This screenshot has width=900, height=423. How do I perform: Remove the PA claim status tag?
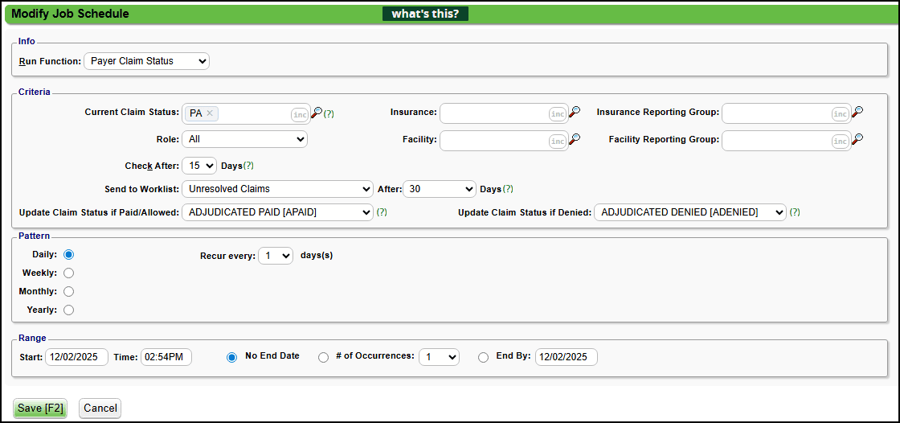[x=210, y=113]
